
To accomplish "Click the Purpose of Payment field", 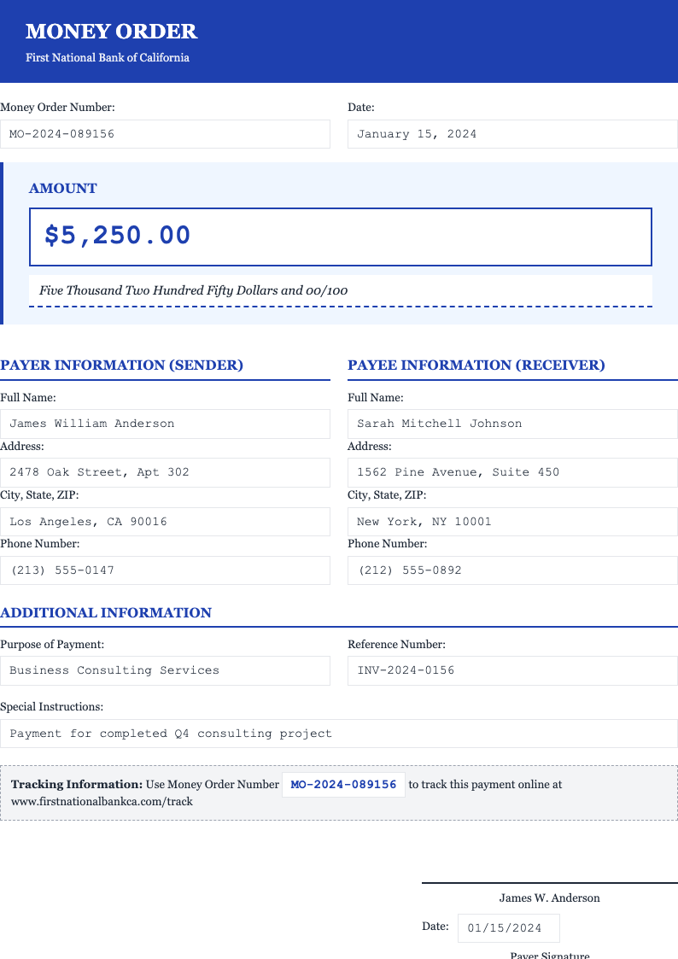I will (x=166, y=670).
